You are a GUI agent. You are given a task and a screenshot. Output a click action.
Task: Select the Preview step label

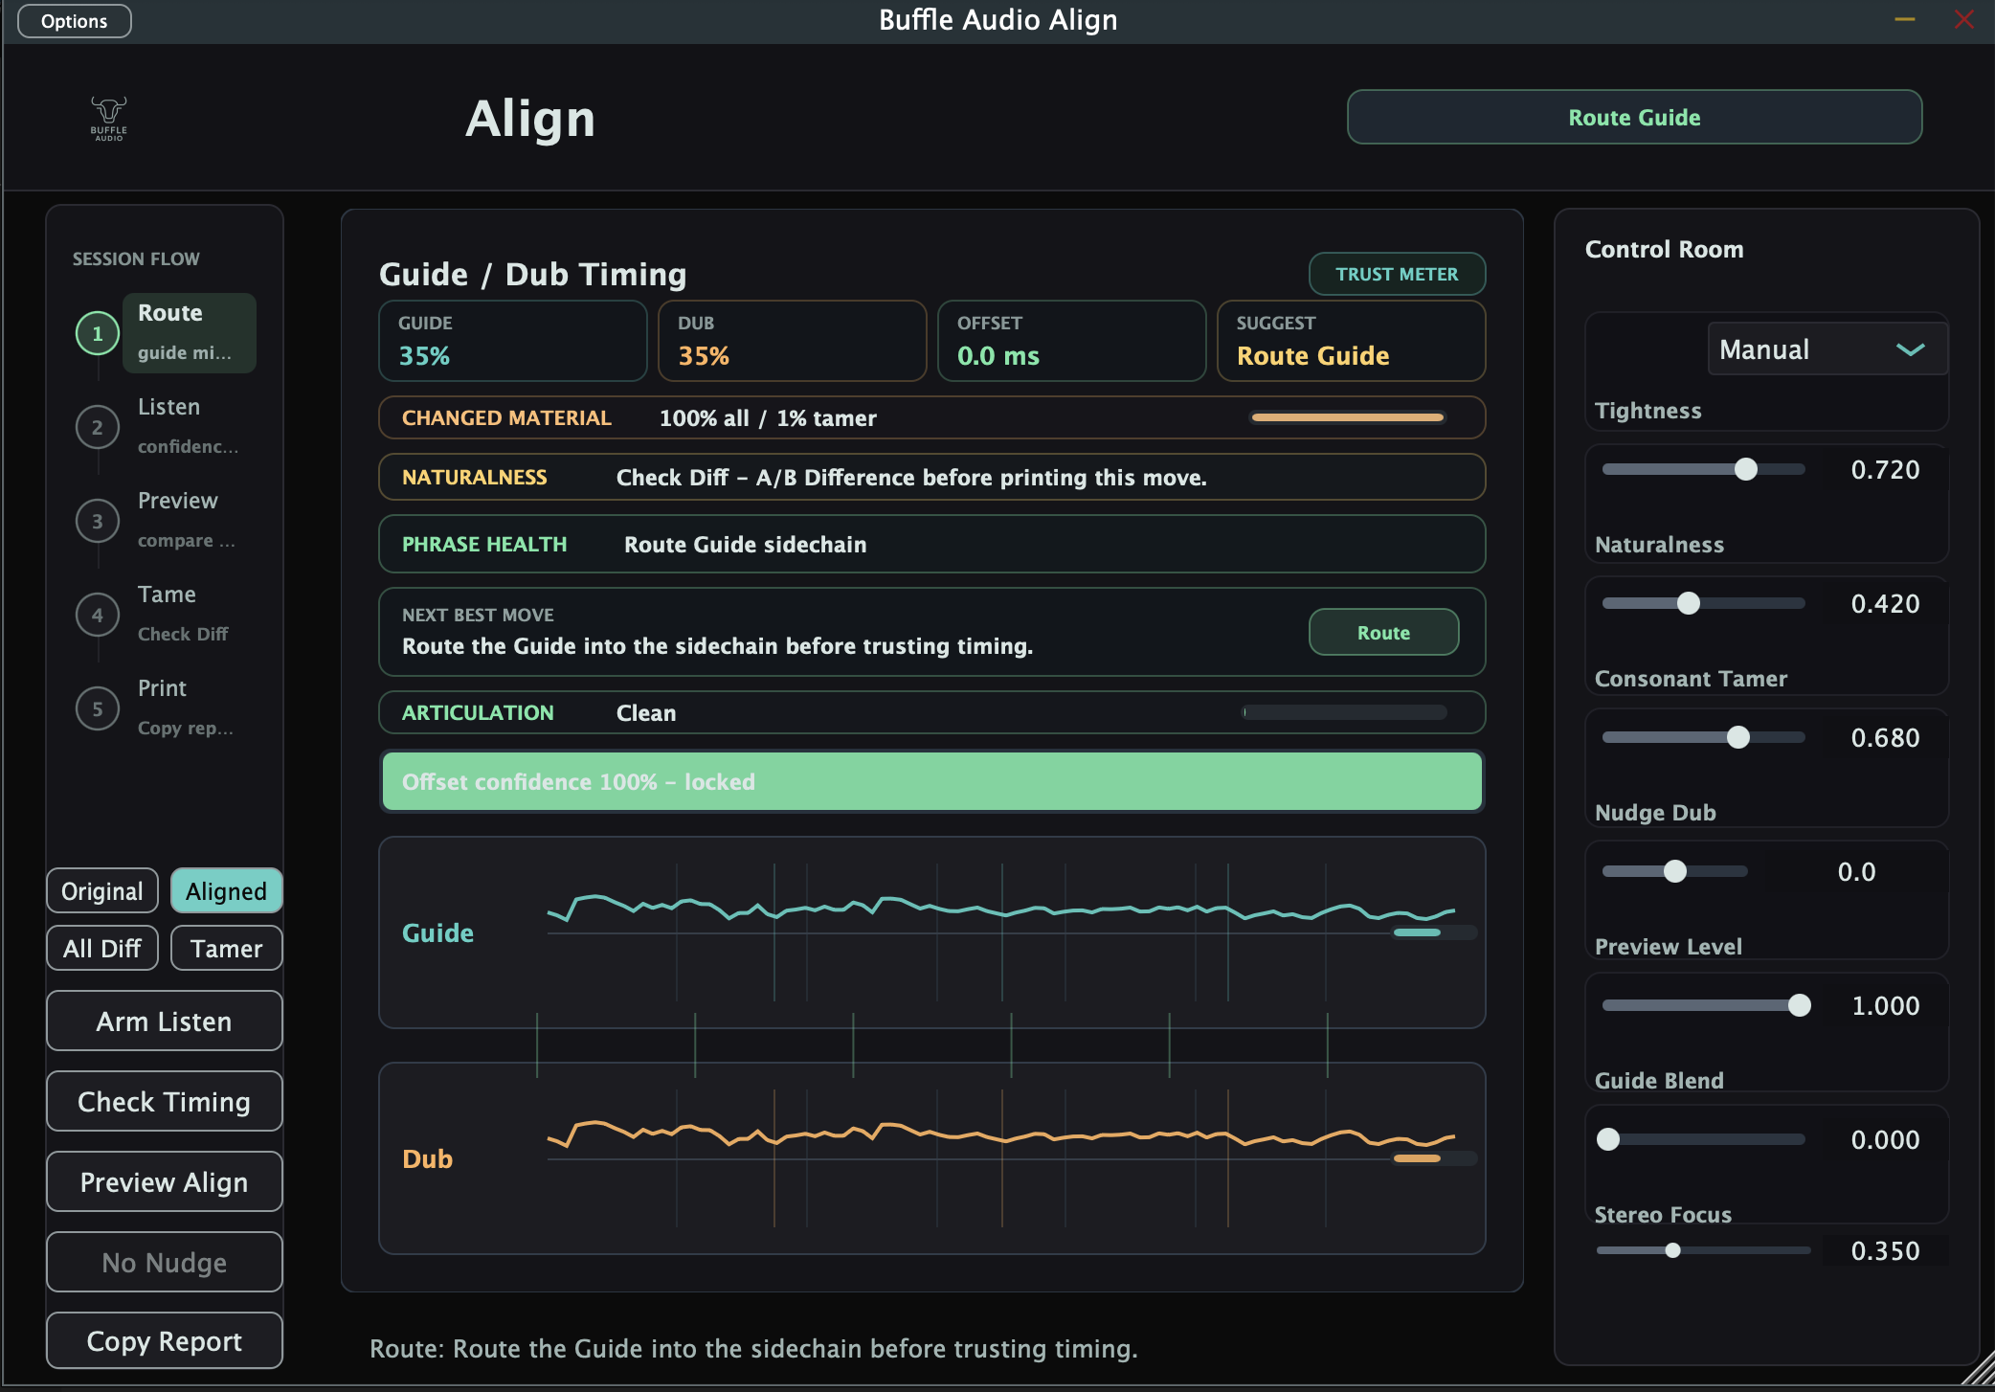click(x=178, y=501)
